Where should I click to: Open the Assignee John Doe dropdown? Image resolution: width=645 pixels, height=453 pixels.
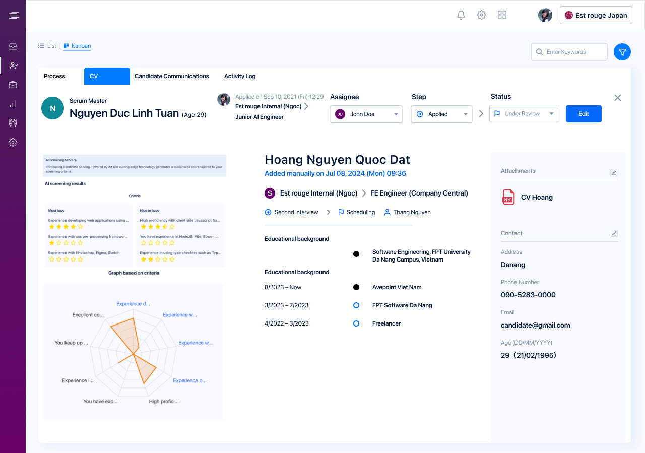[366, 114]
